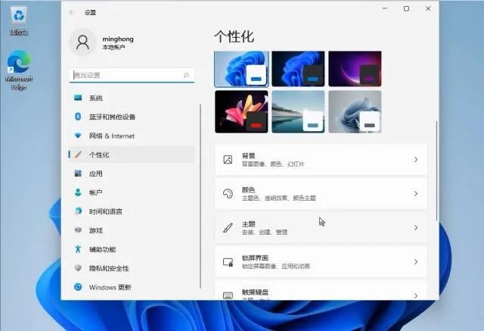Open 游戏 settings category
Viewport: 484px width, 331px height.
click(x=132, y=230)
